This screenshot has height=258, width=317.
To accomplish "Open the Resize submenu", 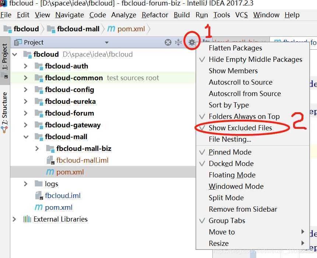I will [x=253, y=243].
